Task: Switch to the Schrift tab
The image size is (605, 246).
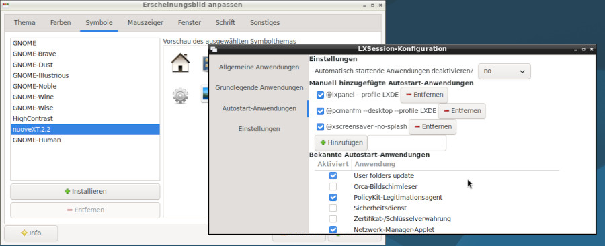Action: (225, 23)
